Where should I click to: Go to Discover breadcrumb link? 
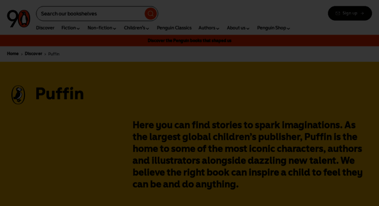pyautogui.click(x=33, y=54)
